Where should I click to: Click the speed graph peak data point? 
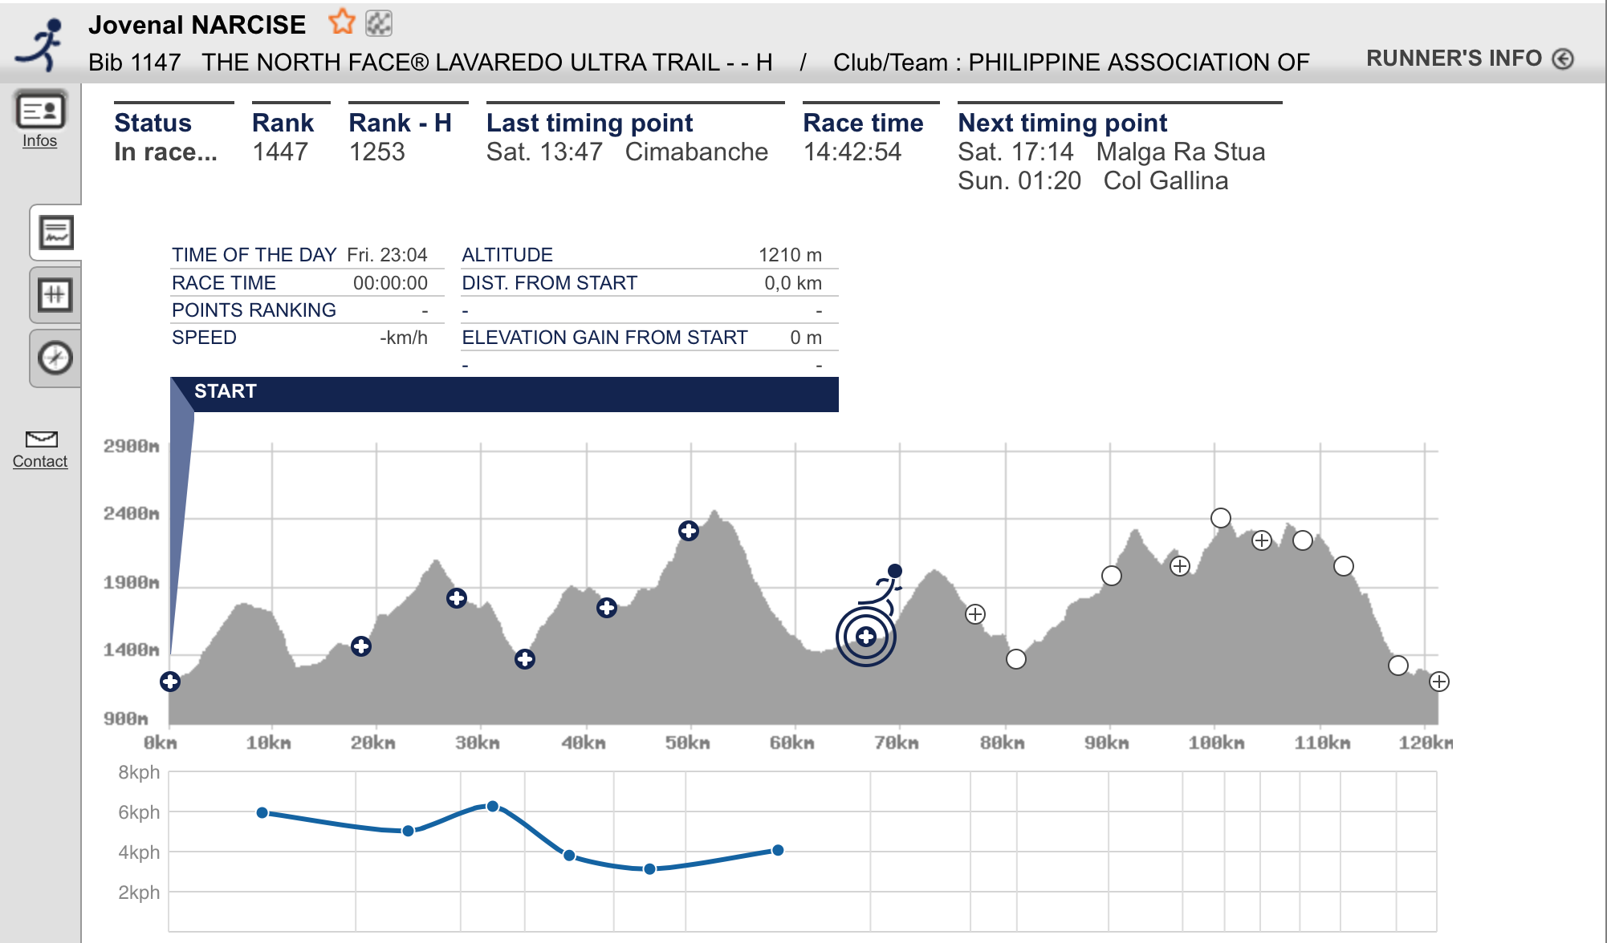click(x=492, y=807)
